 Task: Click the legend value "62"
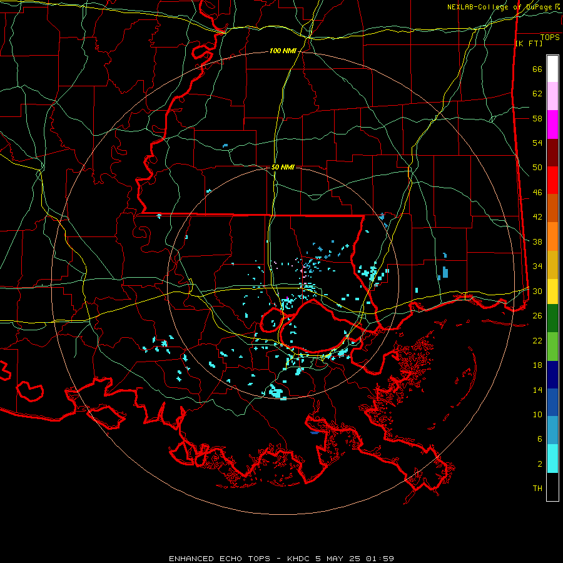pos(537,94)
